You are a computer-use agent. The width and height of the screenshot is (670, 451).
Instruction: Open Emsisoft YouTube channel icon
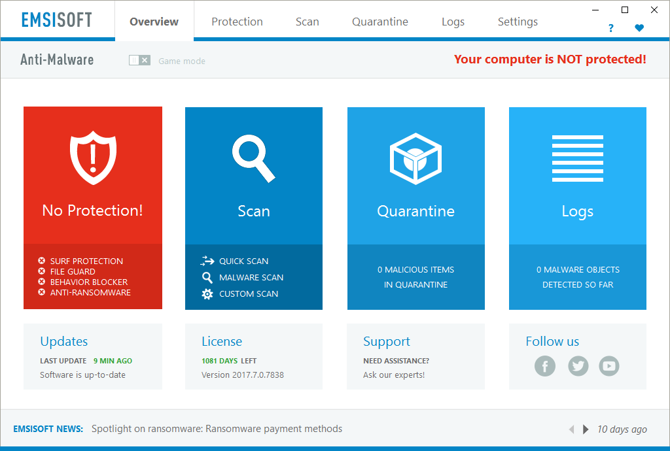point(609,366)
